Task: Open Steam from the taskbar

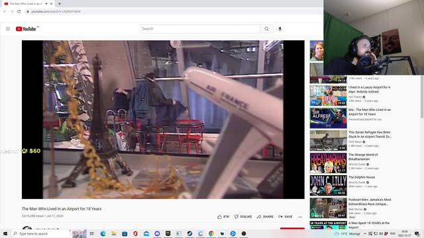Action: [x=189, y=233]
